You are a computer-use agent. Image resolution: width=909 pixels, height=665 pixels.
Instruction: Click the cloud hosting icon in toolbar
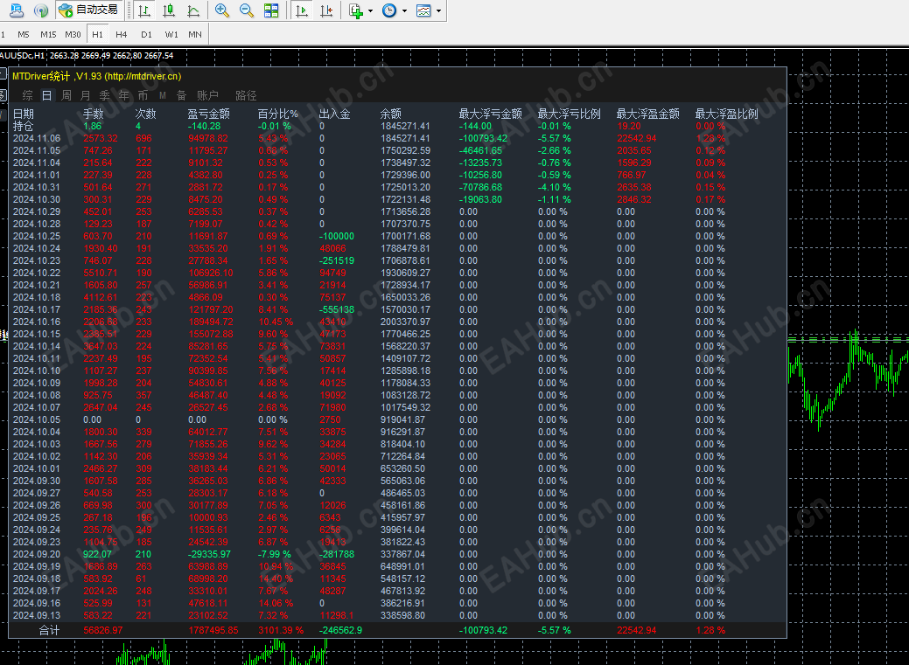[x=15, y=10]
